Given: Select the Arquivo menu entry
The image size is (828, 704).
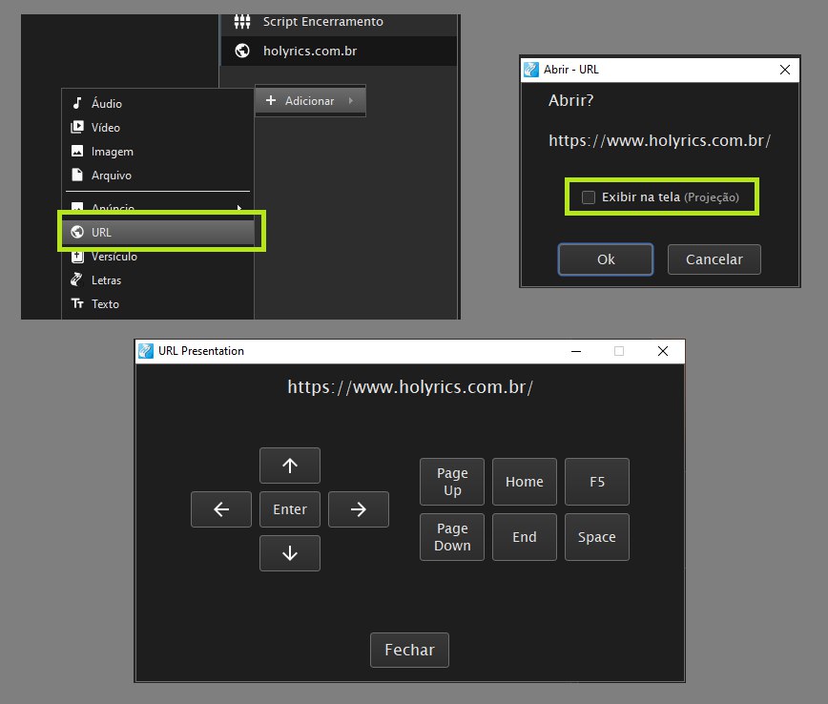Looking at the screenshot, I should point(112,176).
